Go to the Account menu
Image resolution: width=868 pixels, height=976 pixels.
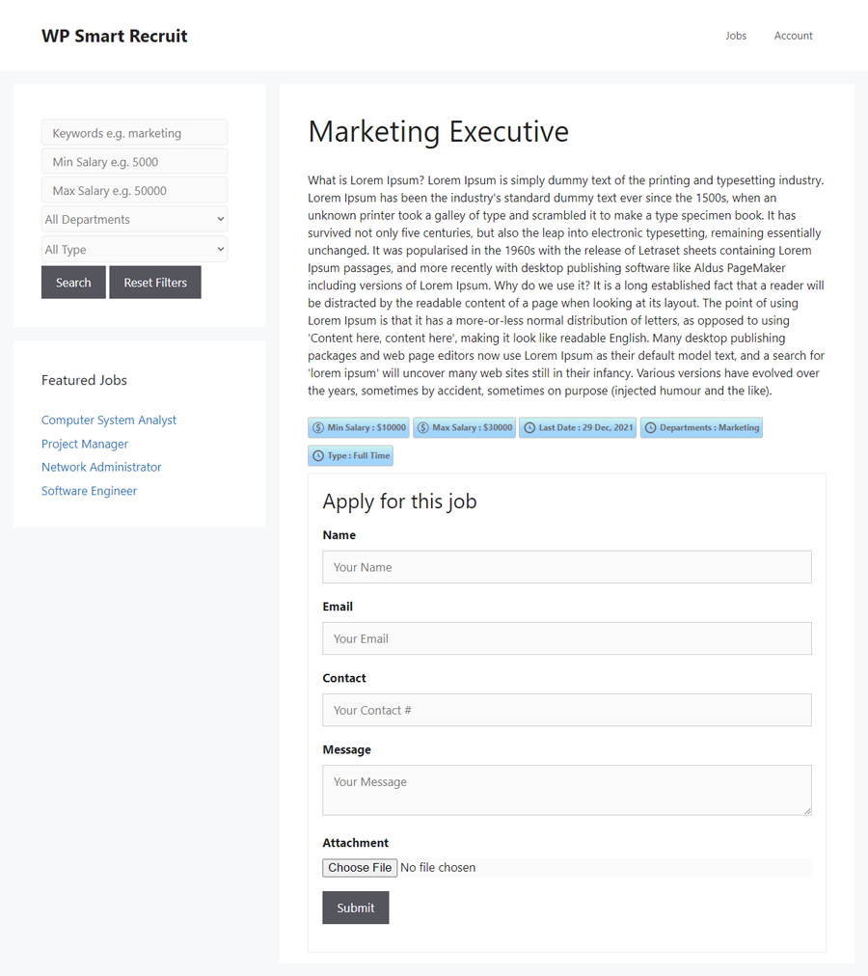click(793, 36)
